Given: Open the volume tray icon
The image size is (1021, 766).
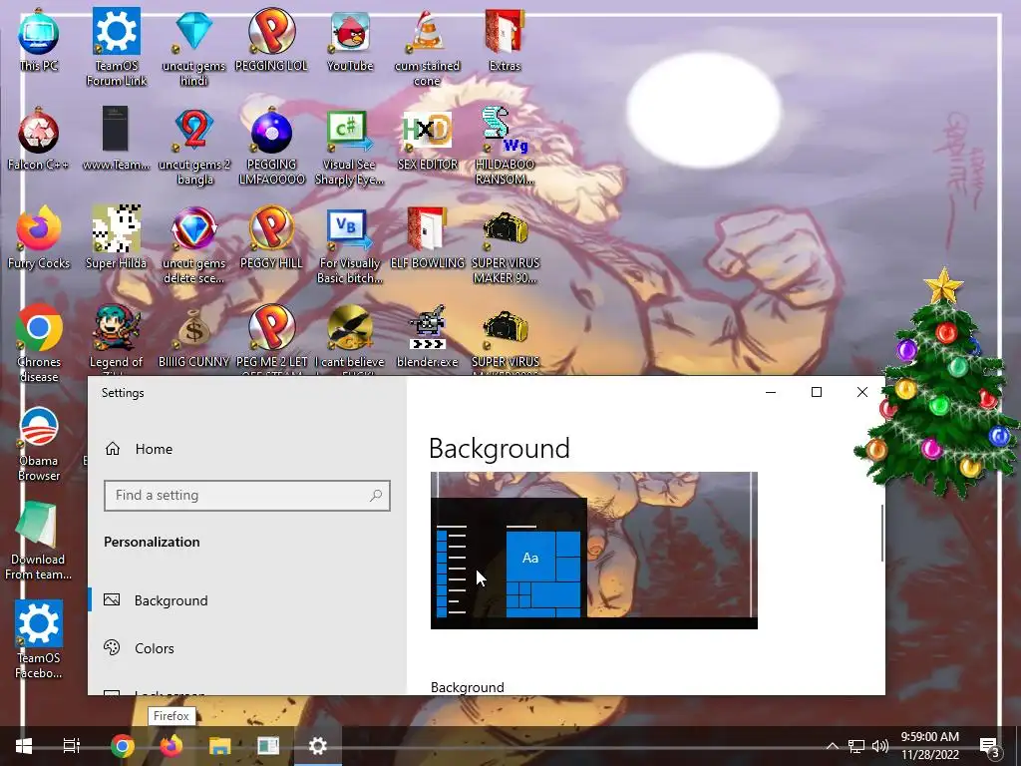Looking at the screenshot, I should [879, 746].
